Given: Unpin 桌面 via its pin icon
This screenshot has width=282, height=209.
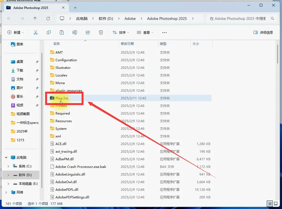Looking at the screenshot, I should click(37, 62).
